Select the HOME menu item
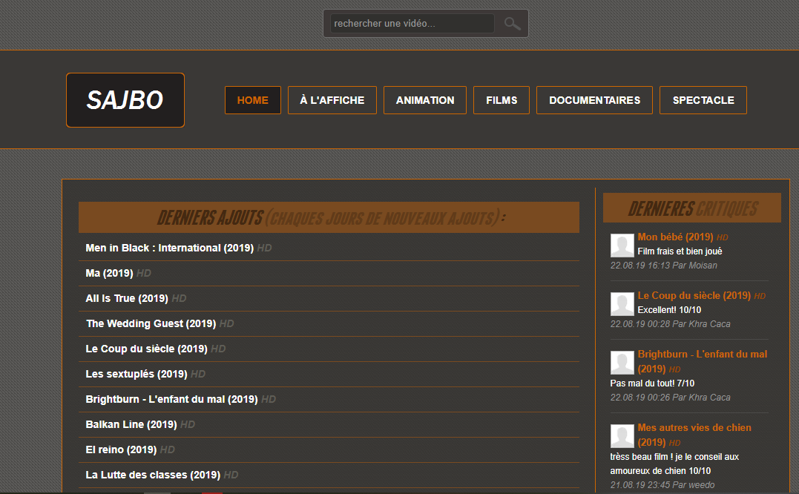 (x=253, y=100)
